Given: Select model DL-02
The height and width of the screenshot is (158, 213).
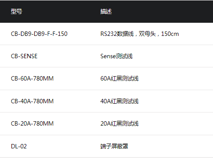Looking at the screenshot, I should click(x=19, y=146).
